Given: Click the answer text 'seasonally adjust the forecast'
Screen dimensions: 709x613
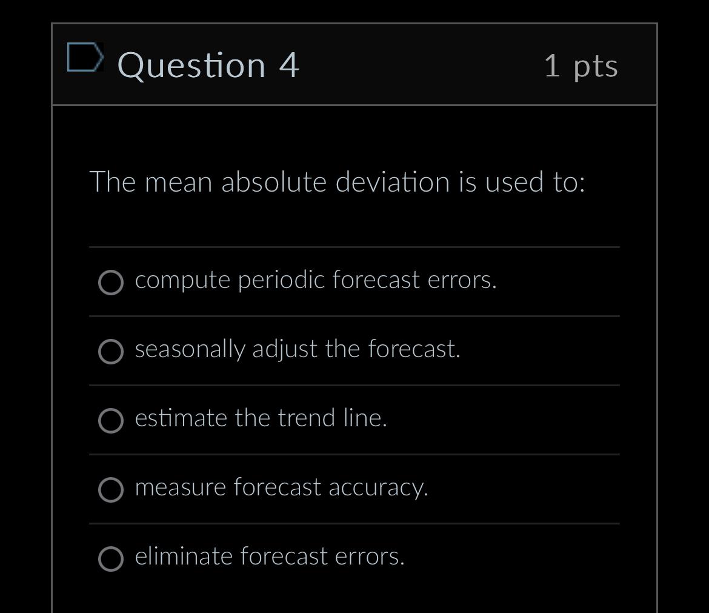Looking at the screenshot, I should click(x=297, y=349).
